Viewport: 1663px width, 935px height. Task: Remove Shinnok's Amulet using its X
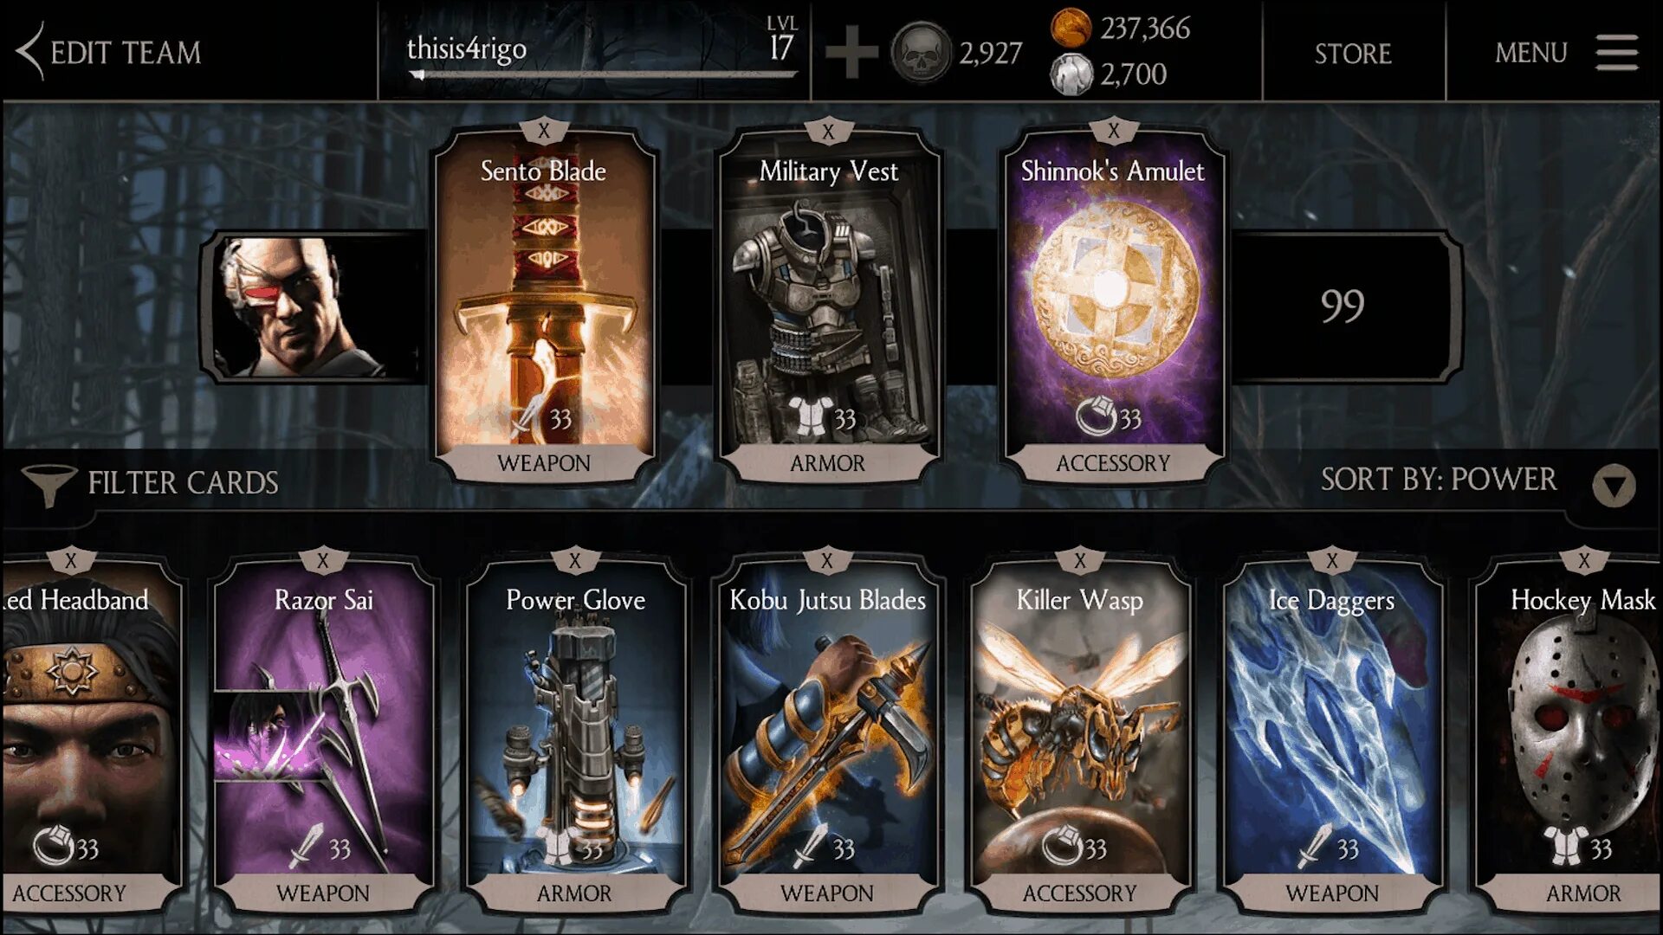point(1113,132)
